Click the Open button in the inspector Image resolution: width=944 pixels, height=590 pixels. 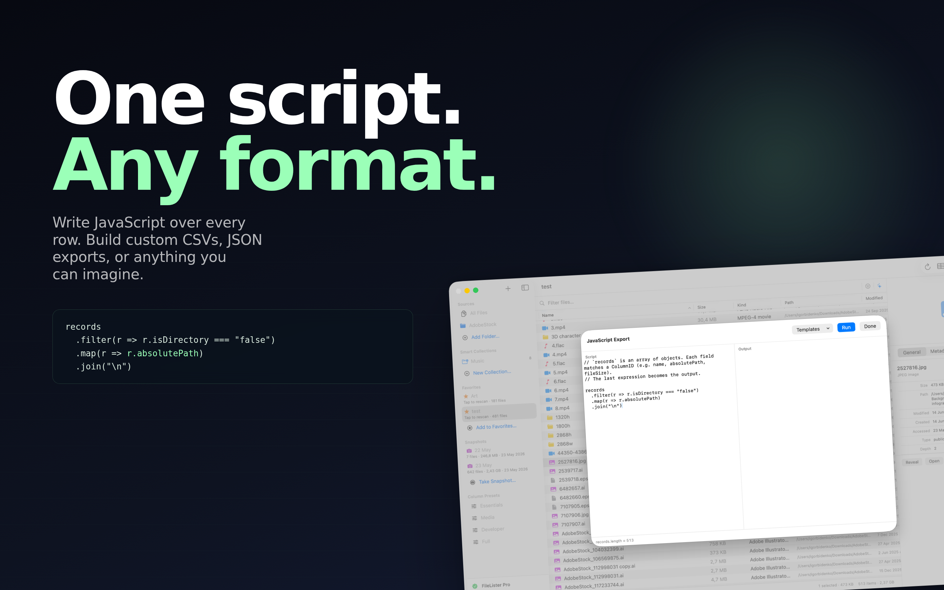(934, 461)
